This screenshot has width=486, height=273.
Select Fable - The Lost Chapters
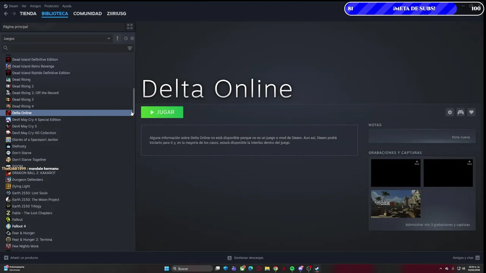[32, 213]
